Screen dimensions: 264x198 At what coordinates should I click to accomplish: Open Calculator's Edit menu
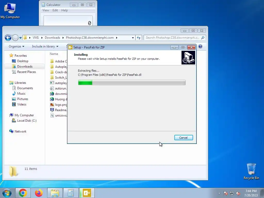[x=55, y=10]
